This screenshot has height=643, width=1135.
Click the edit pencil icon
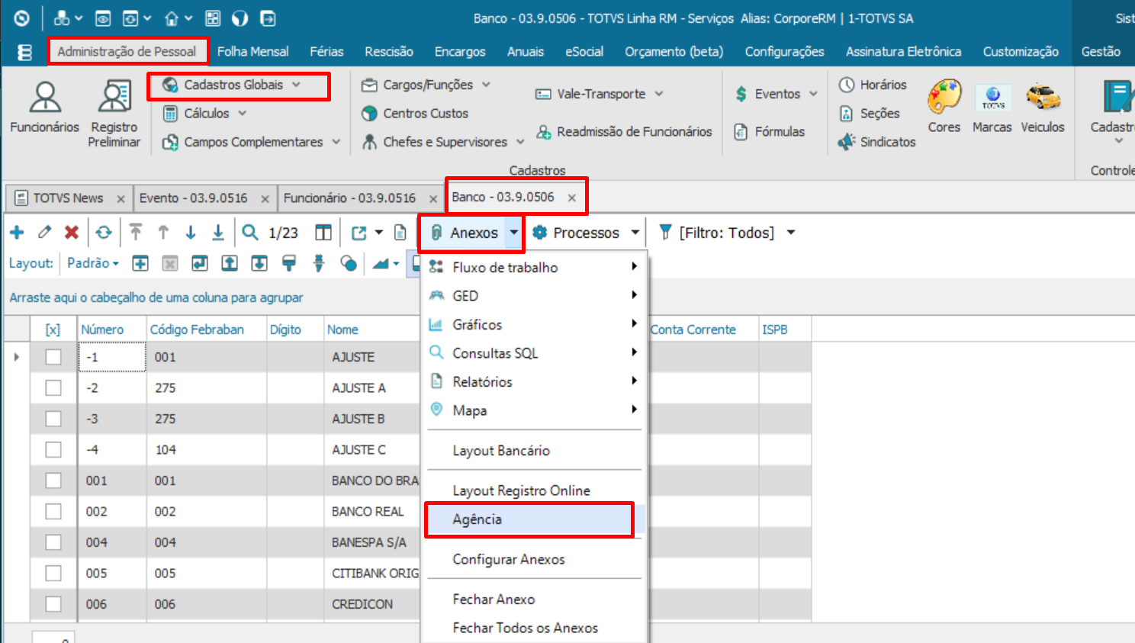point(44,233)
